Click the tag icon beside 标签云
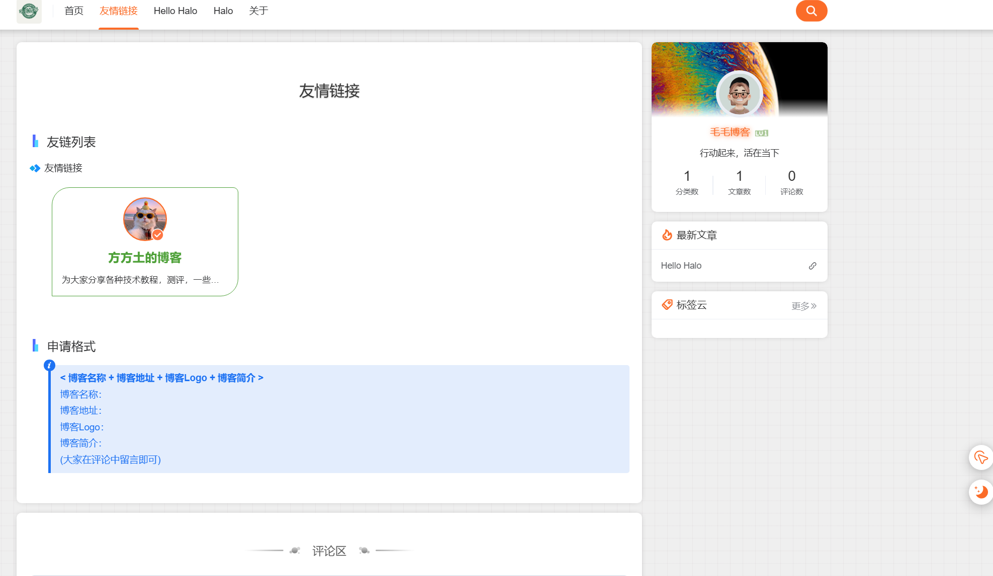The image size is (993, 576). (x=667, y=305)
